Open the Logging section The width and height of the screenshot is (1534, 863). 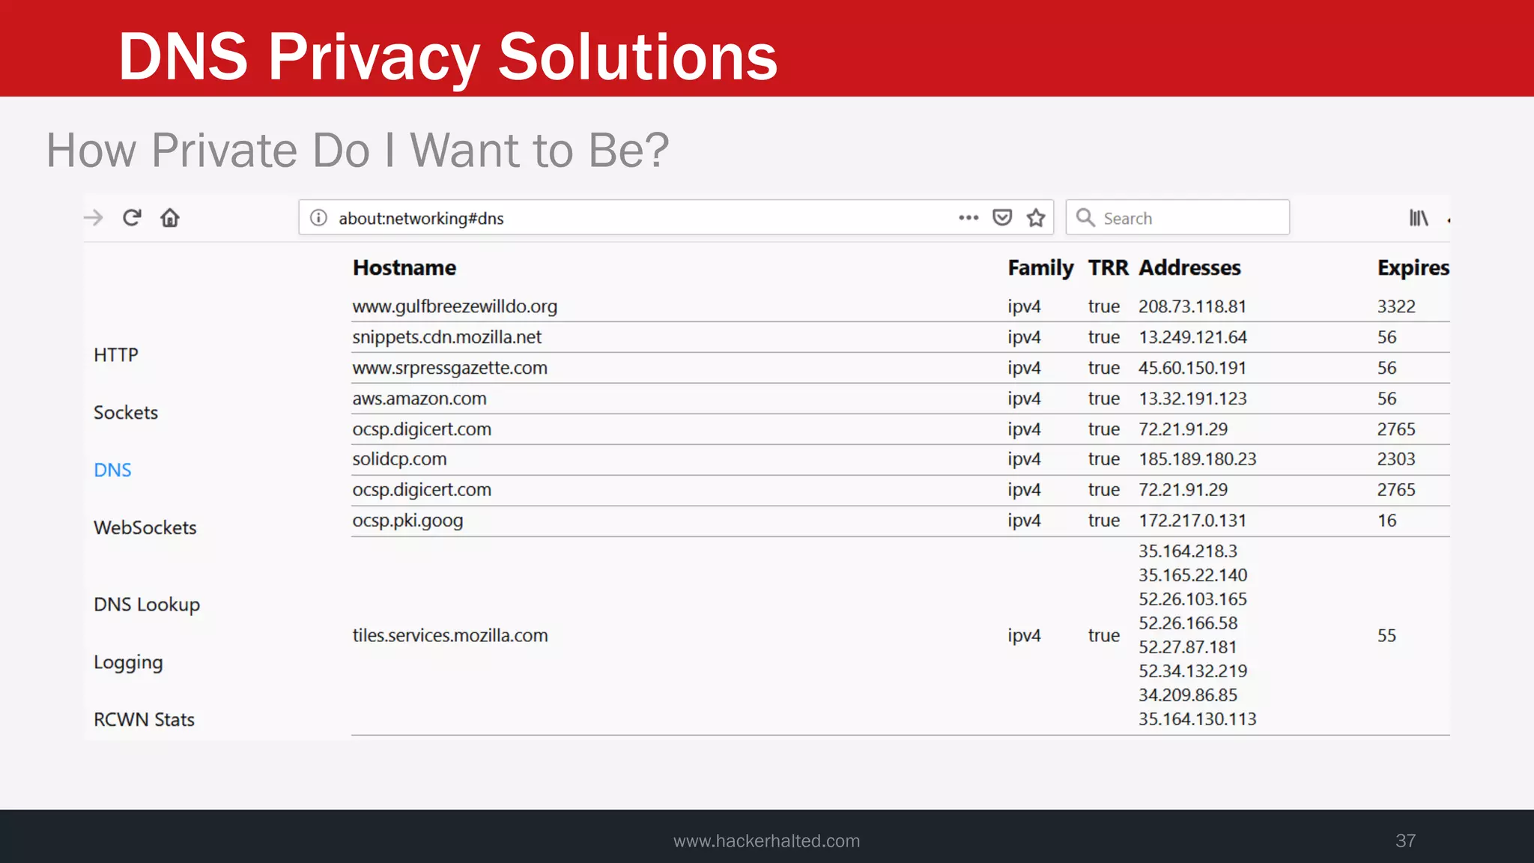[x=128, y=662]
